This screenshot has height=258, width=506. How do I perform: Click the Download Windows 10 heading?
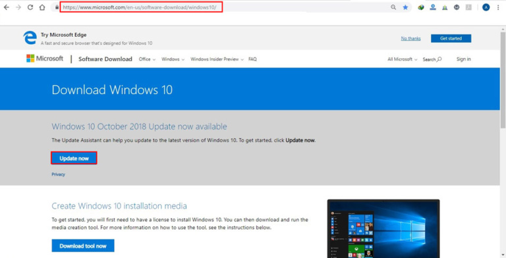(x=112, y=90)
